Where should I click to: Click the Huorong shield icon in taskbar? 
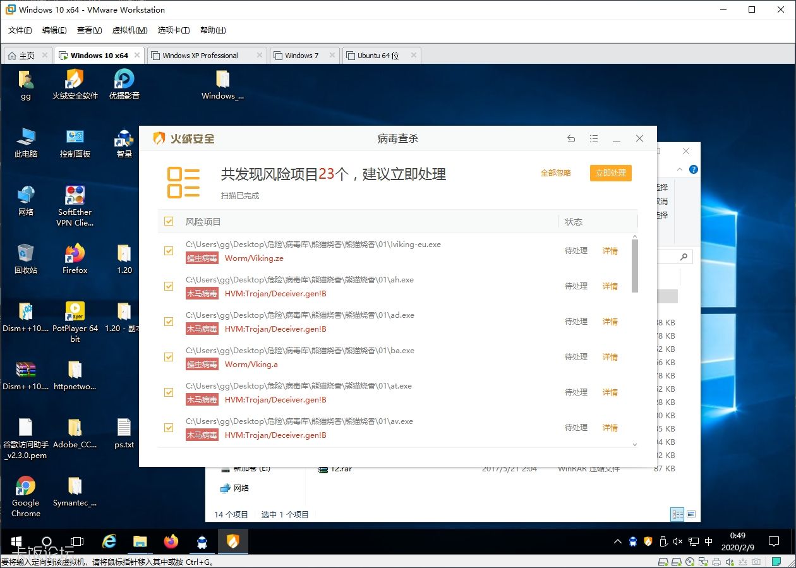pyautogui.click(x=232, y=541)
